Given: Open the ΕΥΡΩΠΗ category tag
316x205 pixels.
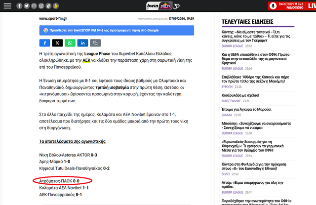Looking at the screenshot, I should click(227, 86).
